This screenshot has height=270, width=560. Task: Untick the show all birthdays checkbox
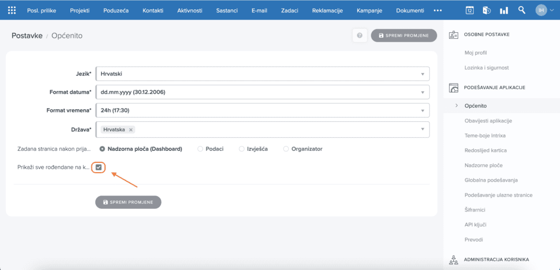click(x=98, y=167)
